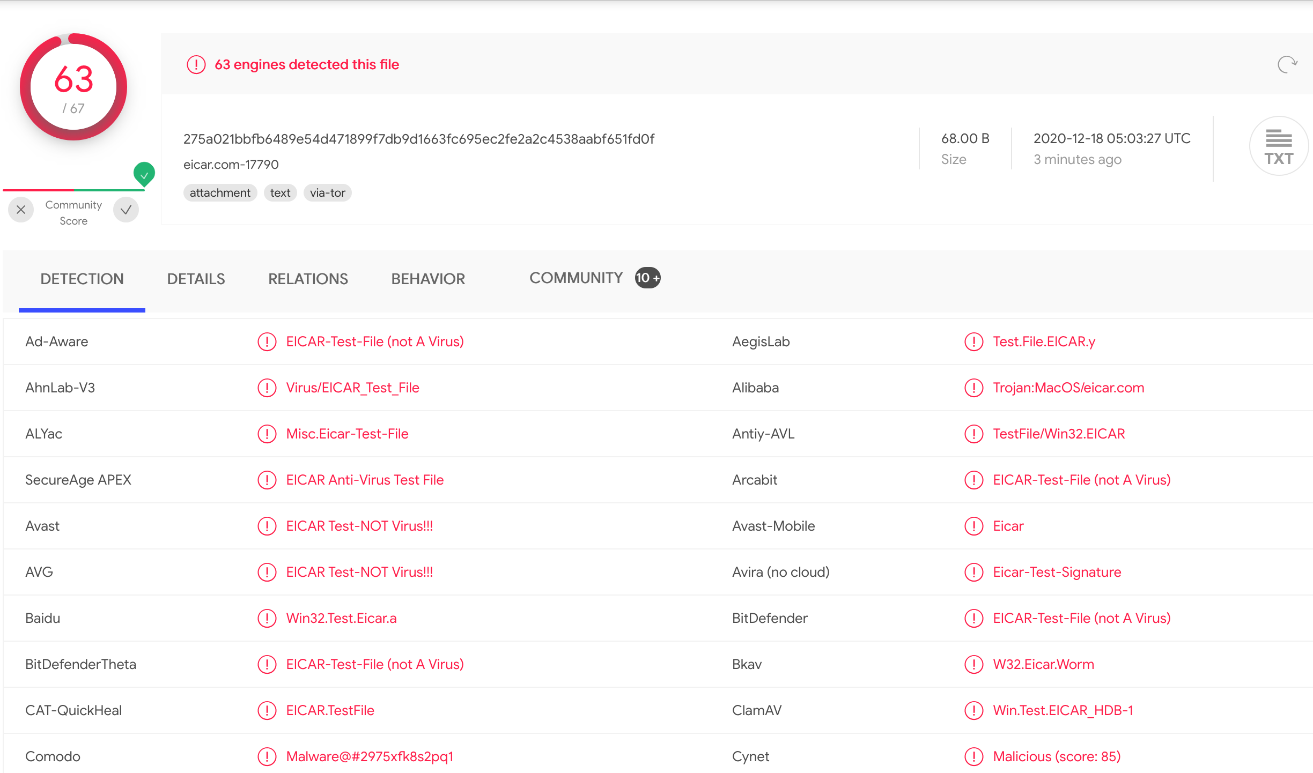Click Eicar-Test-Signature result
The height and width of the screenshot is (773, 1313).
[1057, 572]
